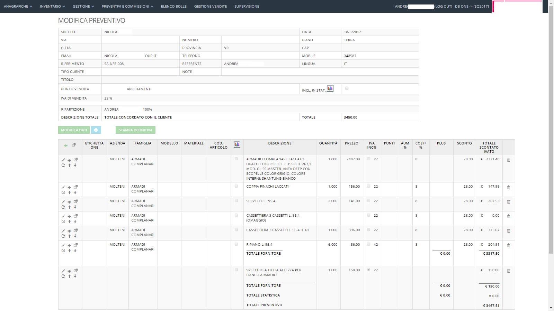This screenshot has width=554, height=311.
Task: Open the pop-out icon in the table header
Action: tap(74, 145)
